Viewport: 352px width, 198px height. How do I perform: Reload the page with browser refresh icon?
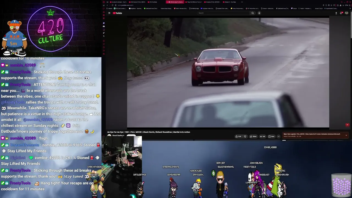point(112,5)
